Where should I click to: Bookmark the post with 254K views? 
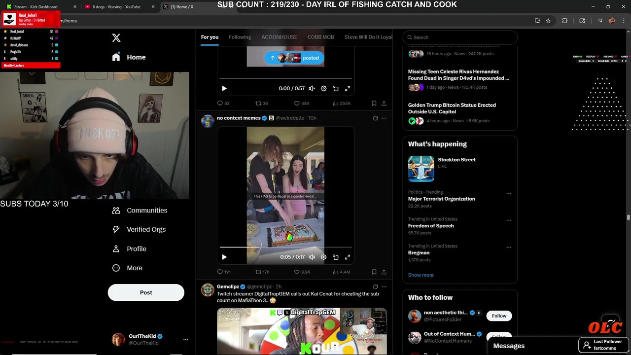374,104
